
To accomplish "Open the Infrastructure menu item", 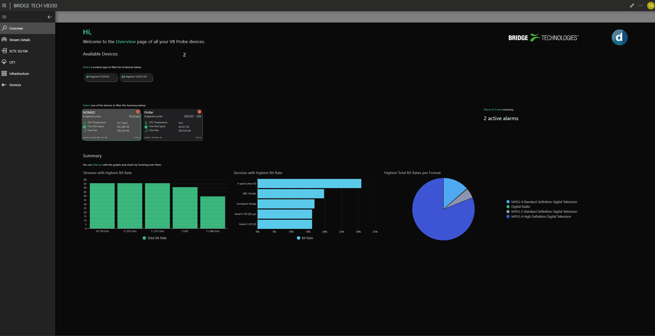I will point(27,74).
